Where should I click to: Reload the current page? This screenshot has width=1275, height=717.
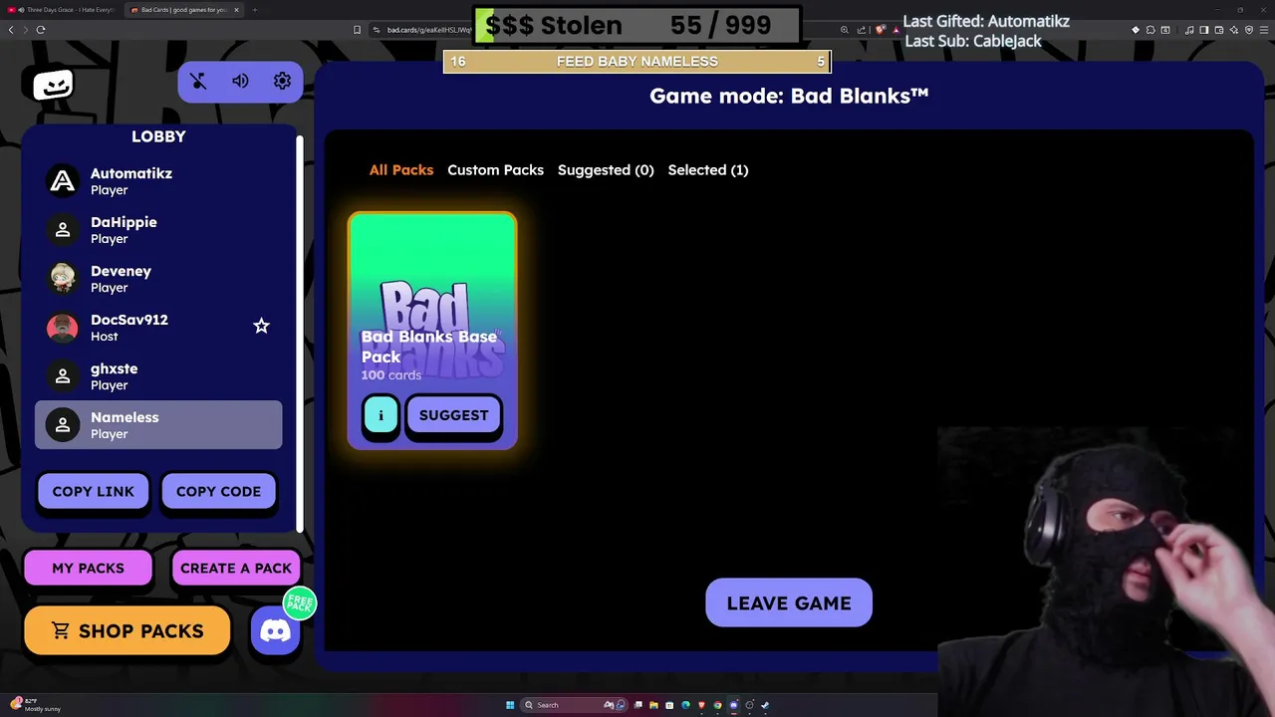coord(41,30)
